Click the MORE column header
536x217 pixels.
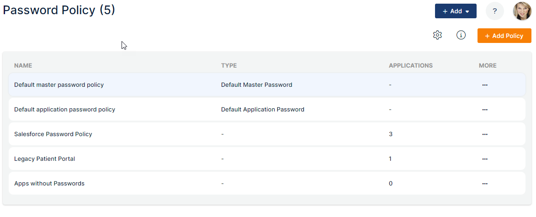tap(488, 65)
